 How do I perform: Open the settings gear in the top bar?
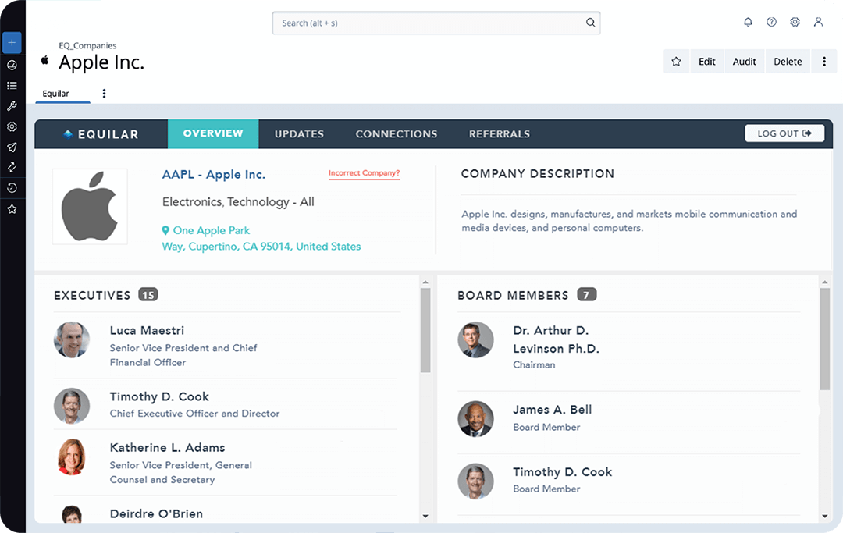[x=795, y=22]
